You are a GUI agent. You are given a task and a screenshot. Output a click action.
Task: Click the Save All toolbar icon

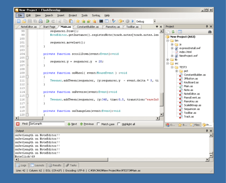pyautogui.click(x=35, y=21)
